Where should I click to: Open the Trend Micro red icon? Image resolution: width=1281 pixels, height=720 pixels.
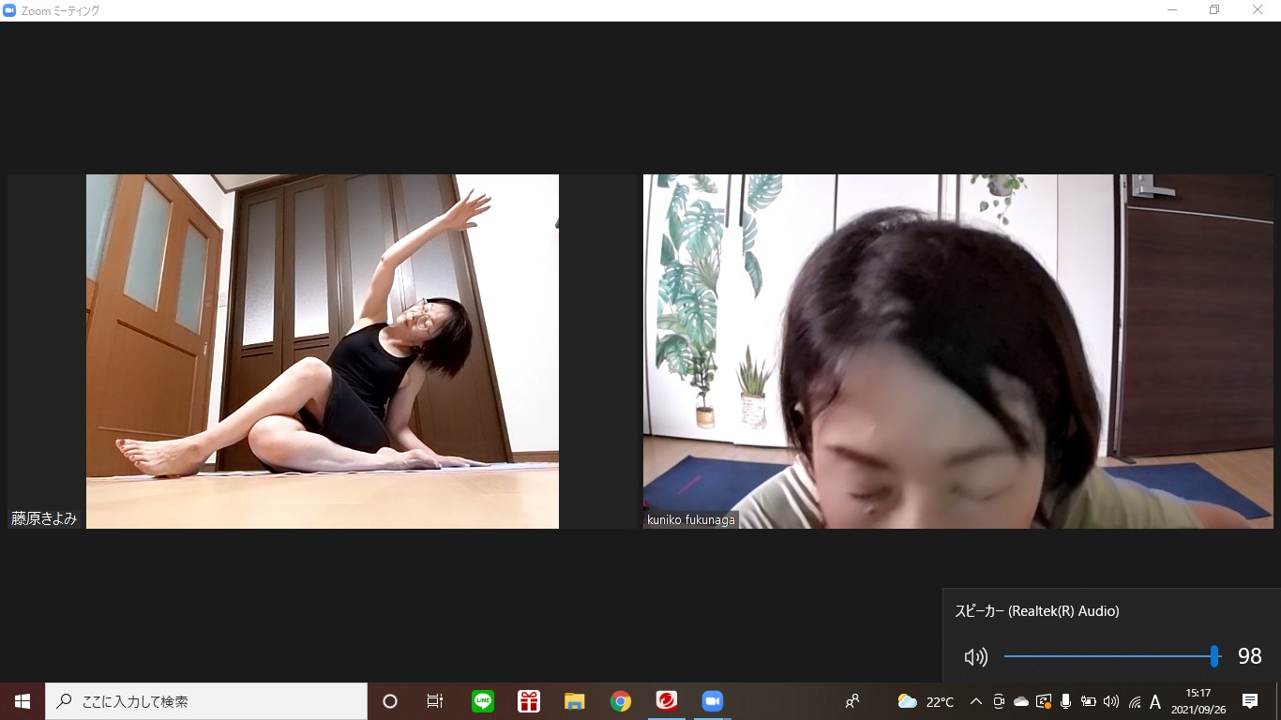pos(667,701)
